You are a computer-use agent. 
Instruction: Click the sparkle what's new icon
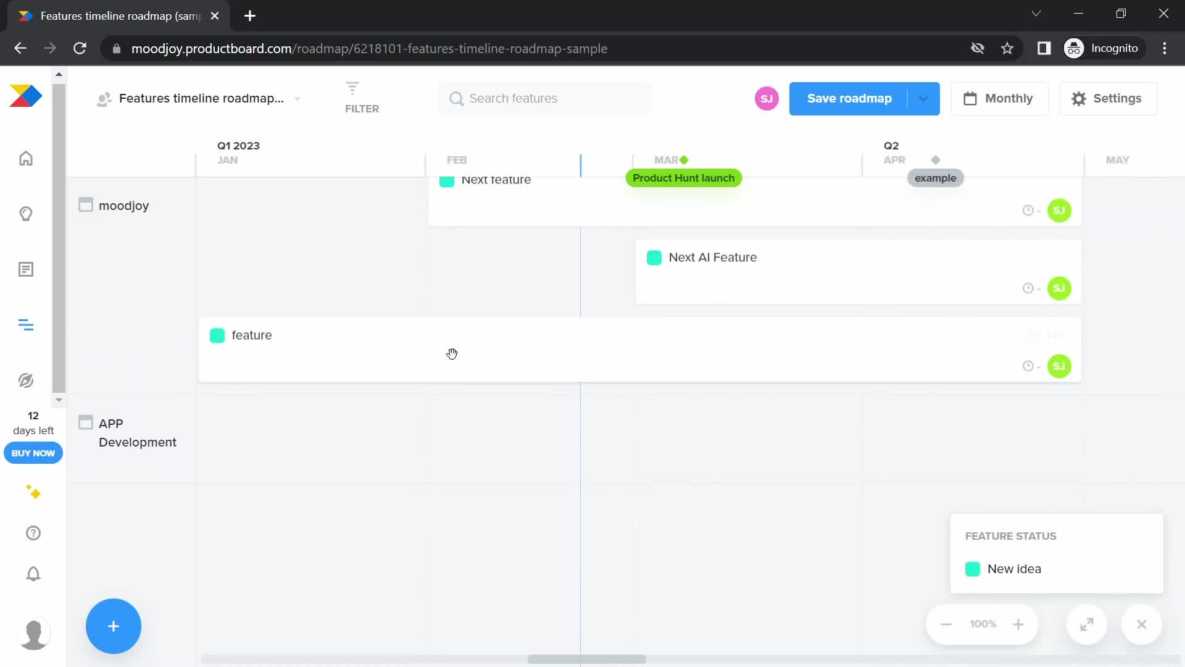[x=33, y=492]
